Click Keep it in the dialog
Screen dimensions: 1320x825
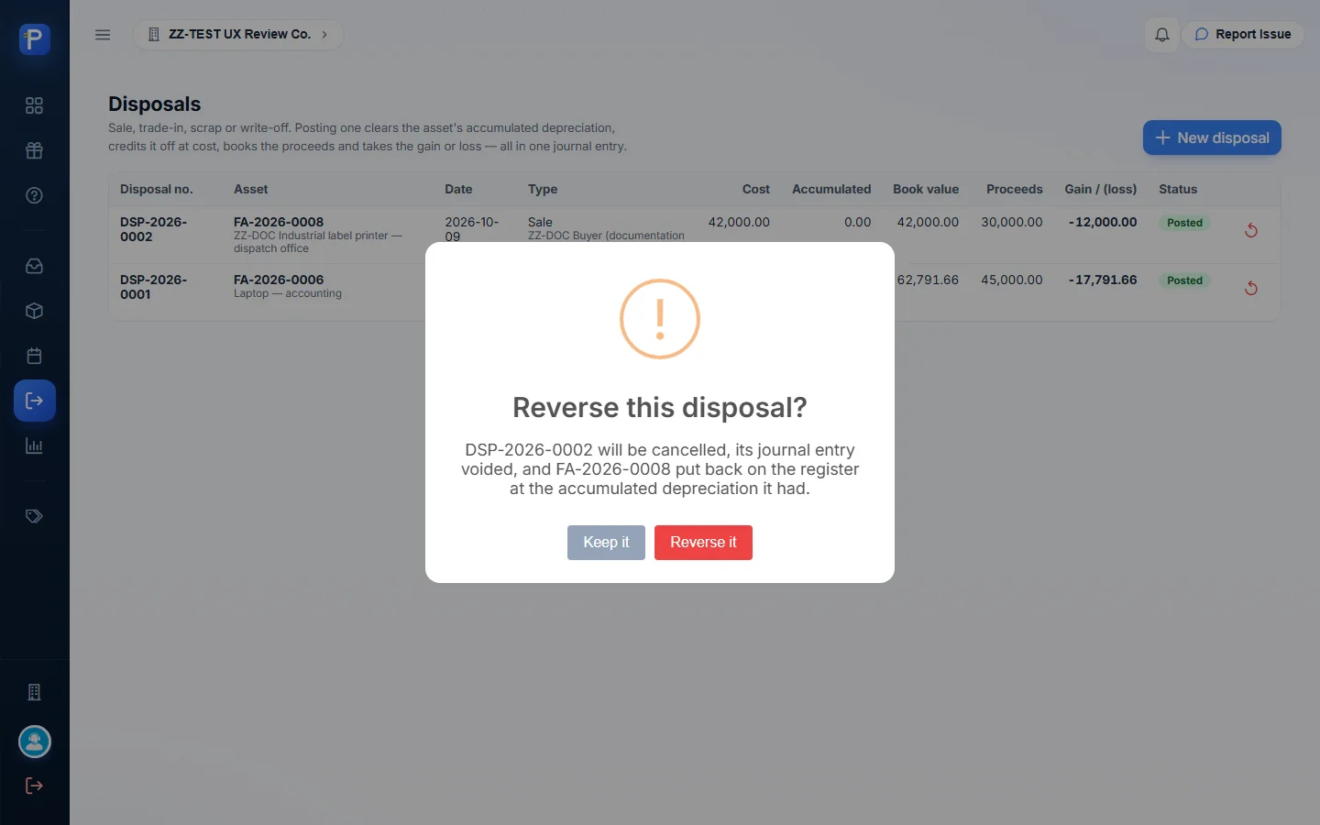[606, 543]
